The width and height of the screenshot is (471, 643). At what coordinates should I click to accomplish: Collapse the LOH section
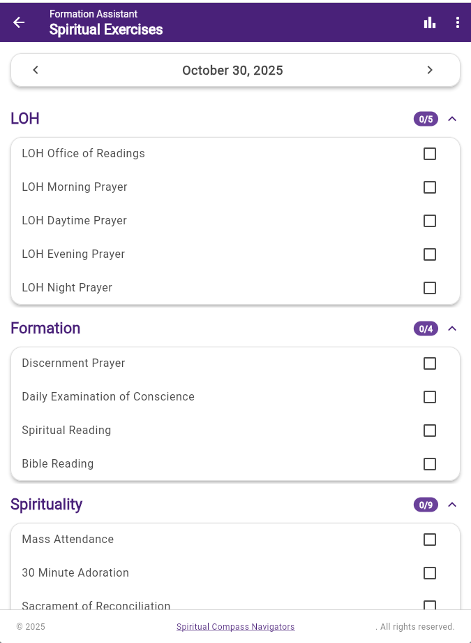452,119
